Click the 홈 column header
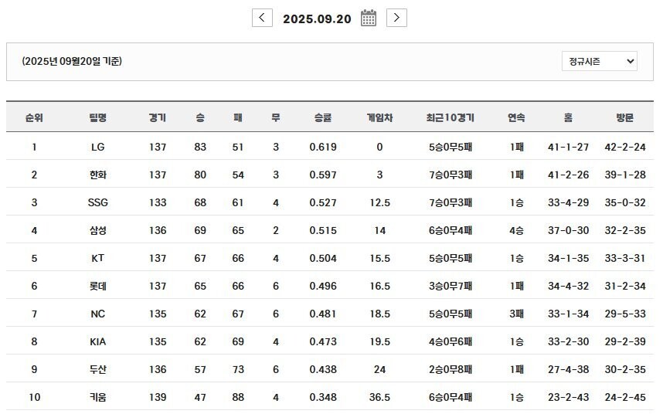Image resolution: width=663 pixels, height=414 pixels. pyautogui.click(x=568, y=117)
